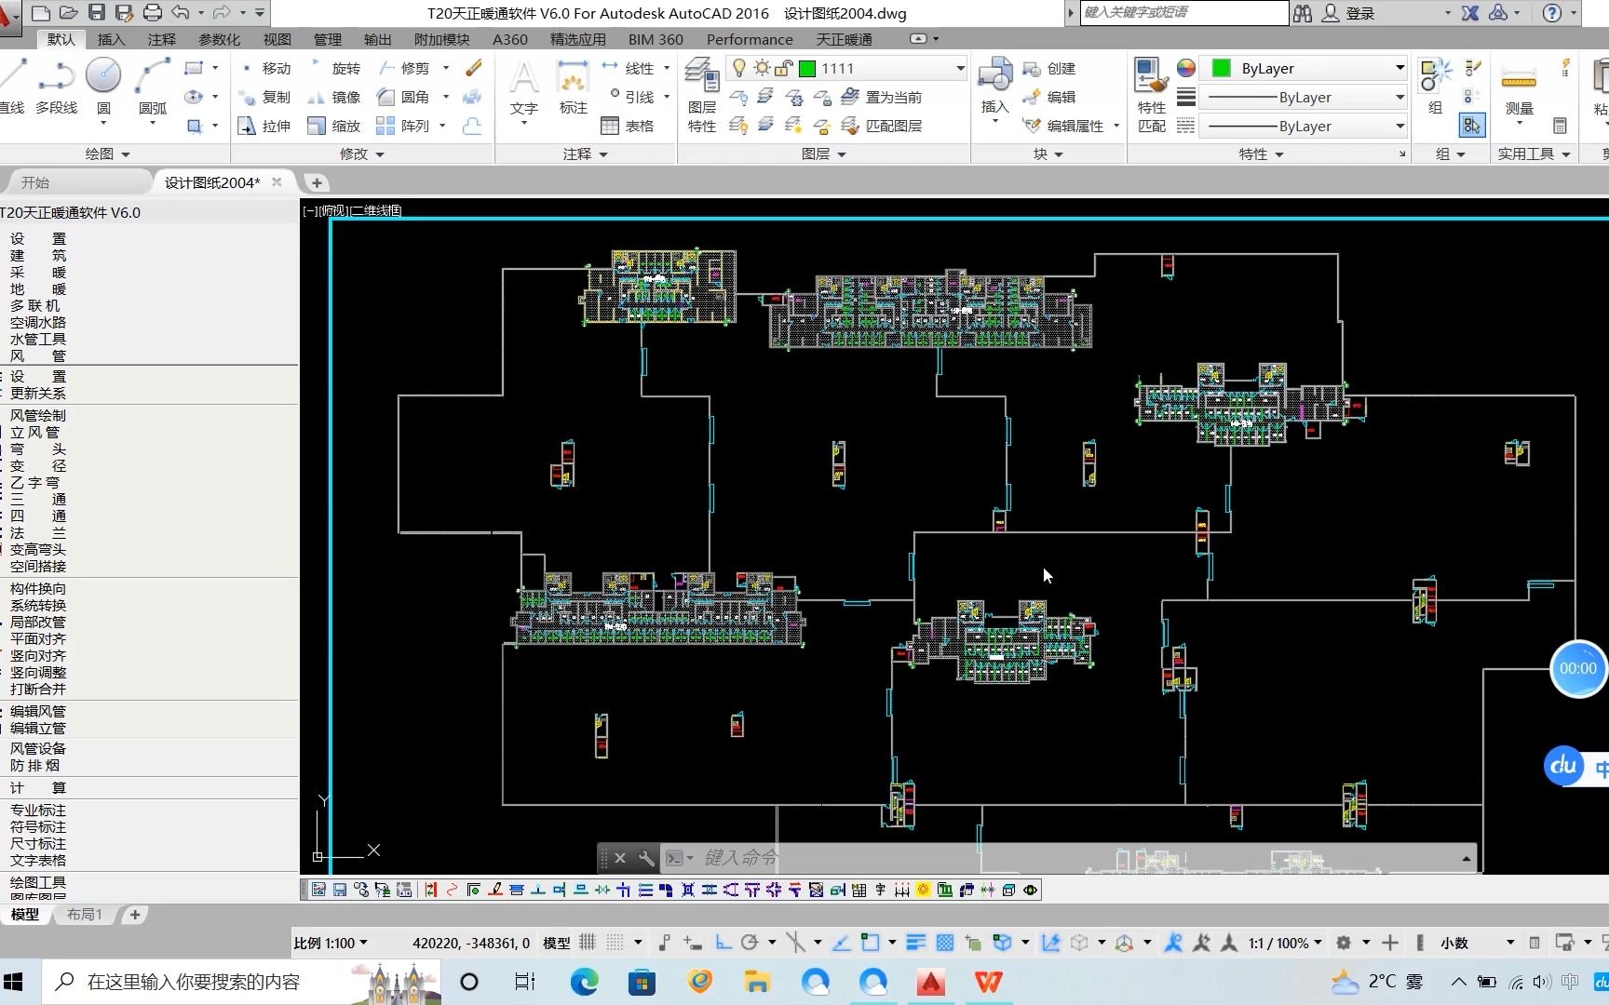Image resolution: width=1609 pixels, height=1005 pixels.
Task: Toggle layer lock icon for layer 1111
Action: [x=784, y=68]
